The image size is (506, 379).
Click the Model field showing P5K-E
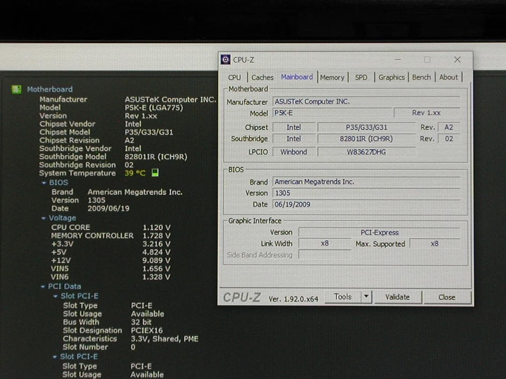click(x=333, y=113)
